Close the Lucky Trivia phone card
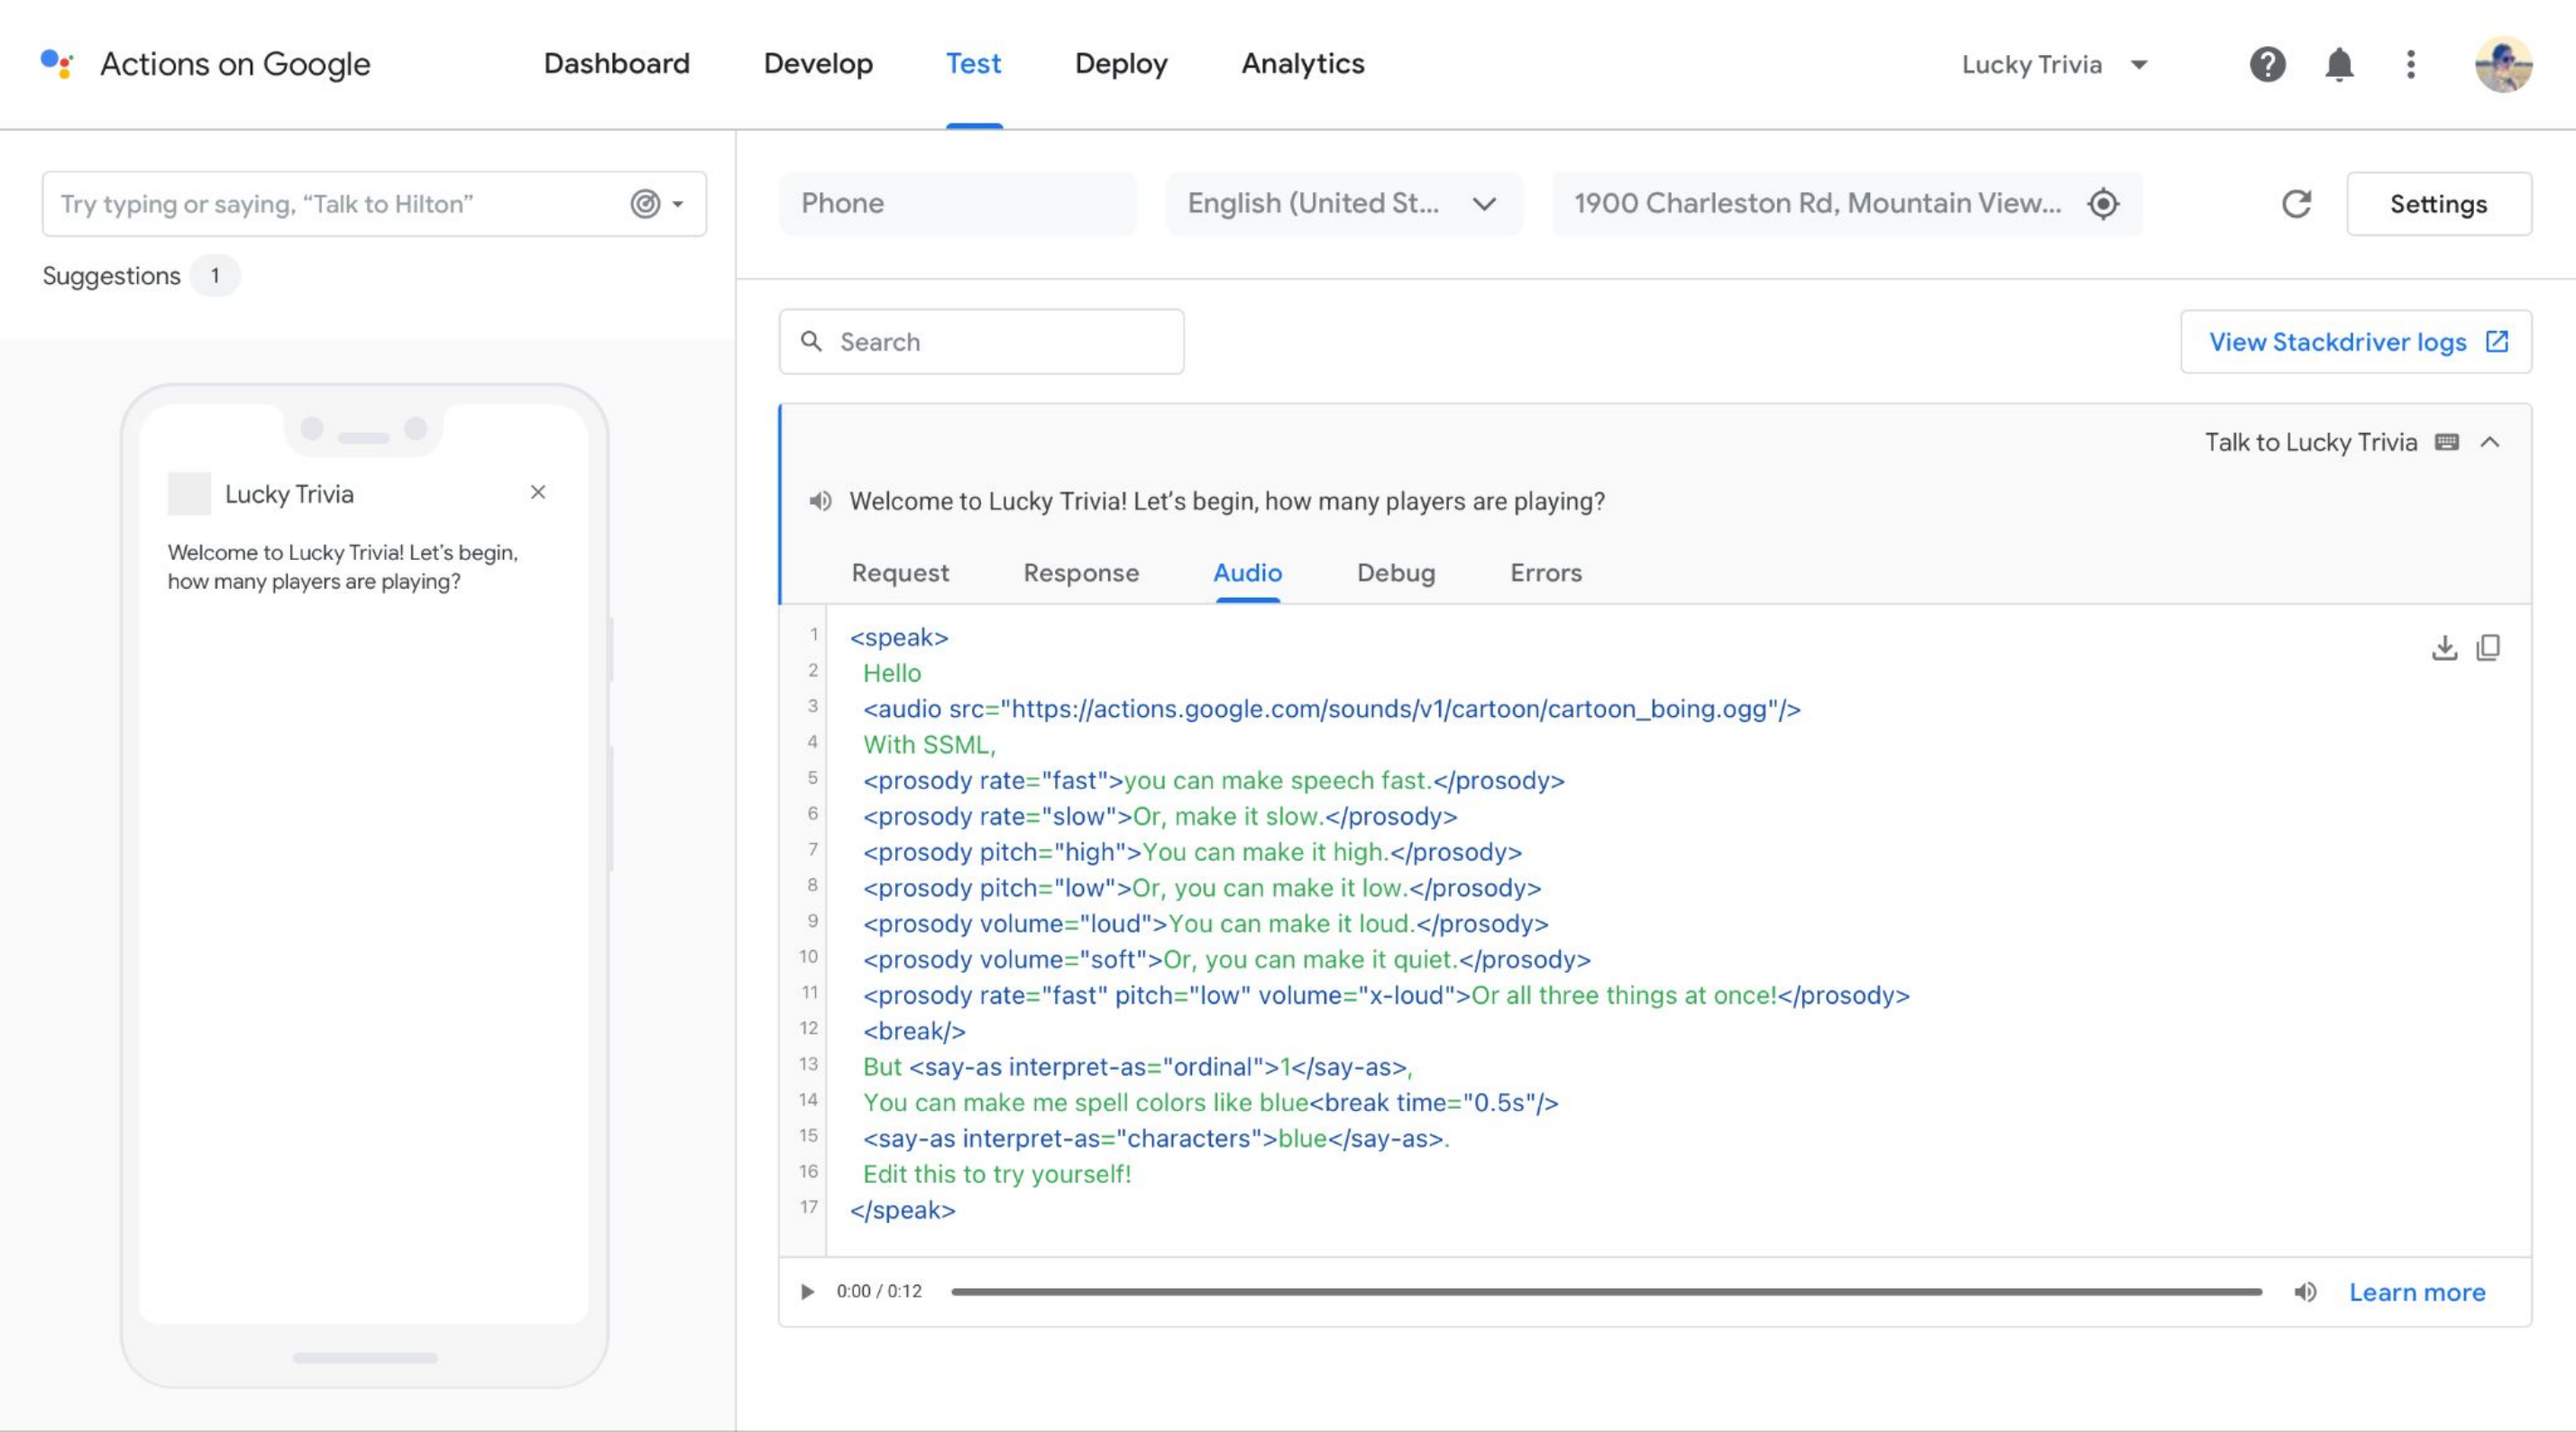Viewport: 2576px width, 1432px height. point(538,492)
